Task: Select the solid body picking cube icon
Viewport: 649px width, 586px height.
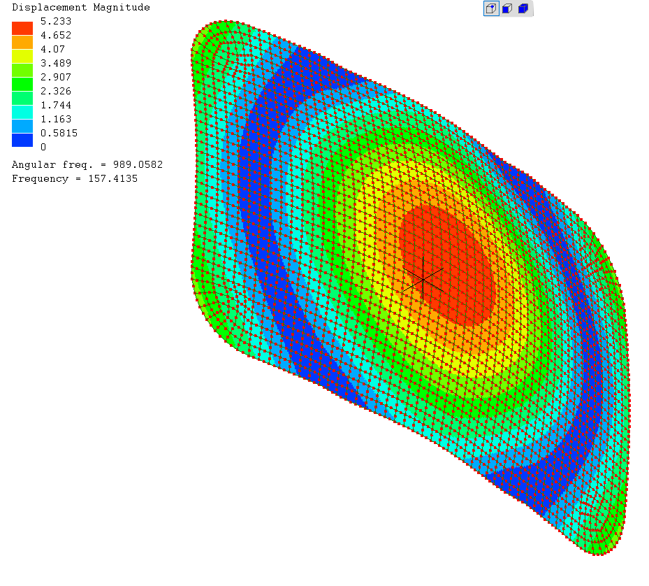Action: pyautogui.click(x=523, y=8)
